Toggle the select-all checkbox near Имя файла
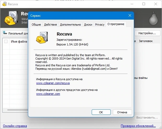 click(6, 42)
